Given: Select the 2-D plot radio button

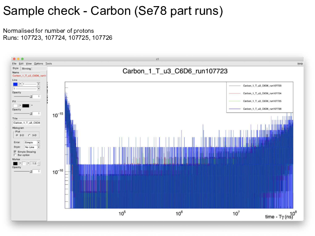Looking at the screenshot, I should (17, 135).
